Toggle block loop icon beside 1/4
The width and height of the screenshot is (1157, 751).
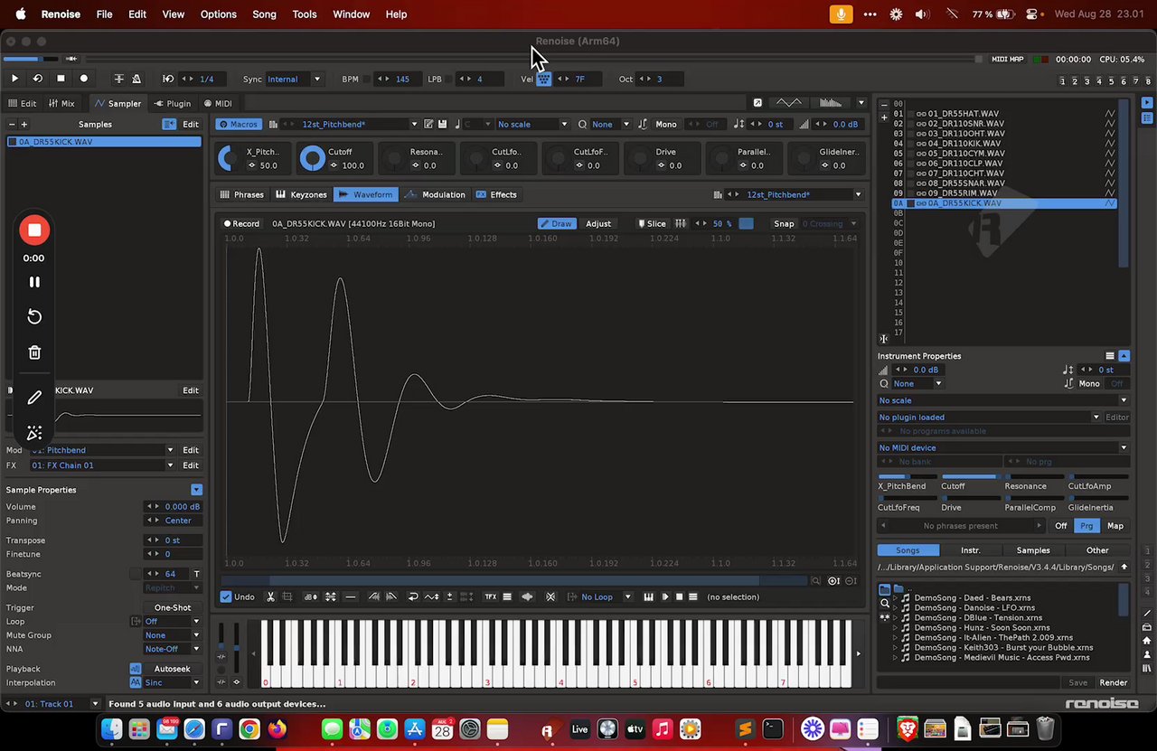click(x=168, y=79)
